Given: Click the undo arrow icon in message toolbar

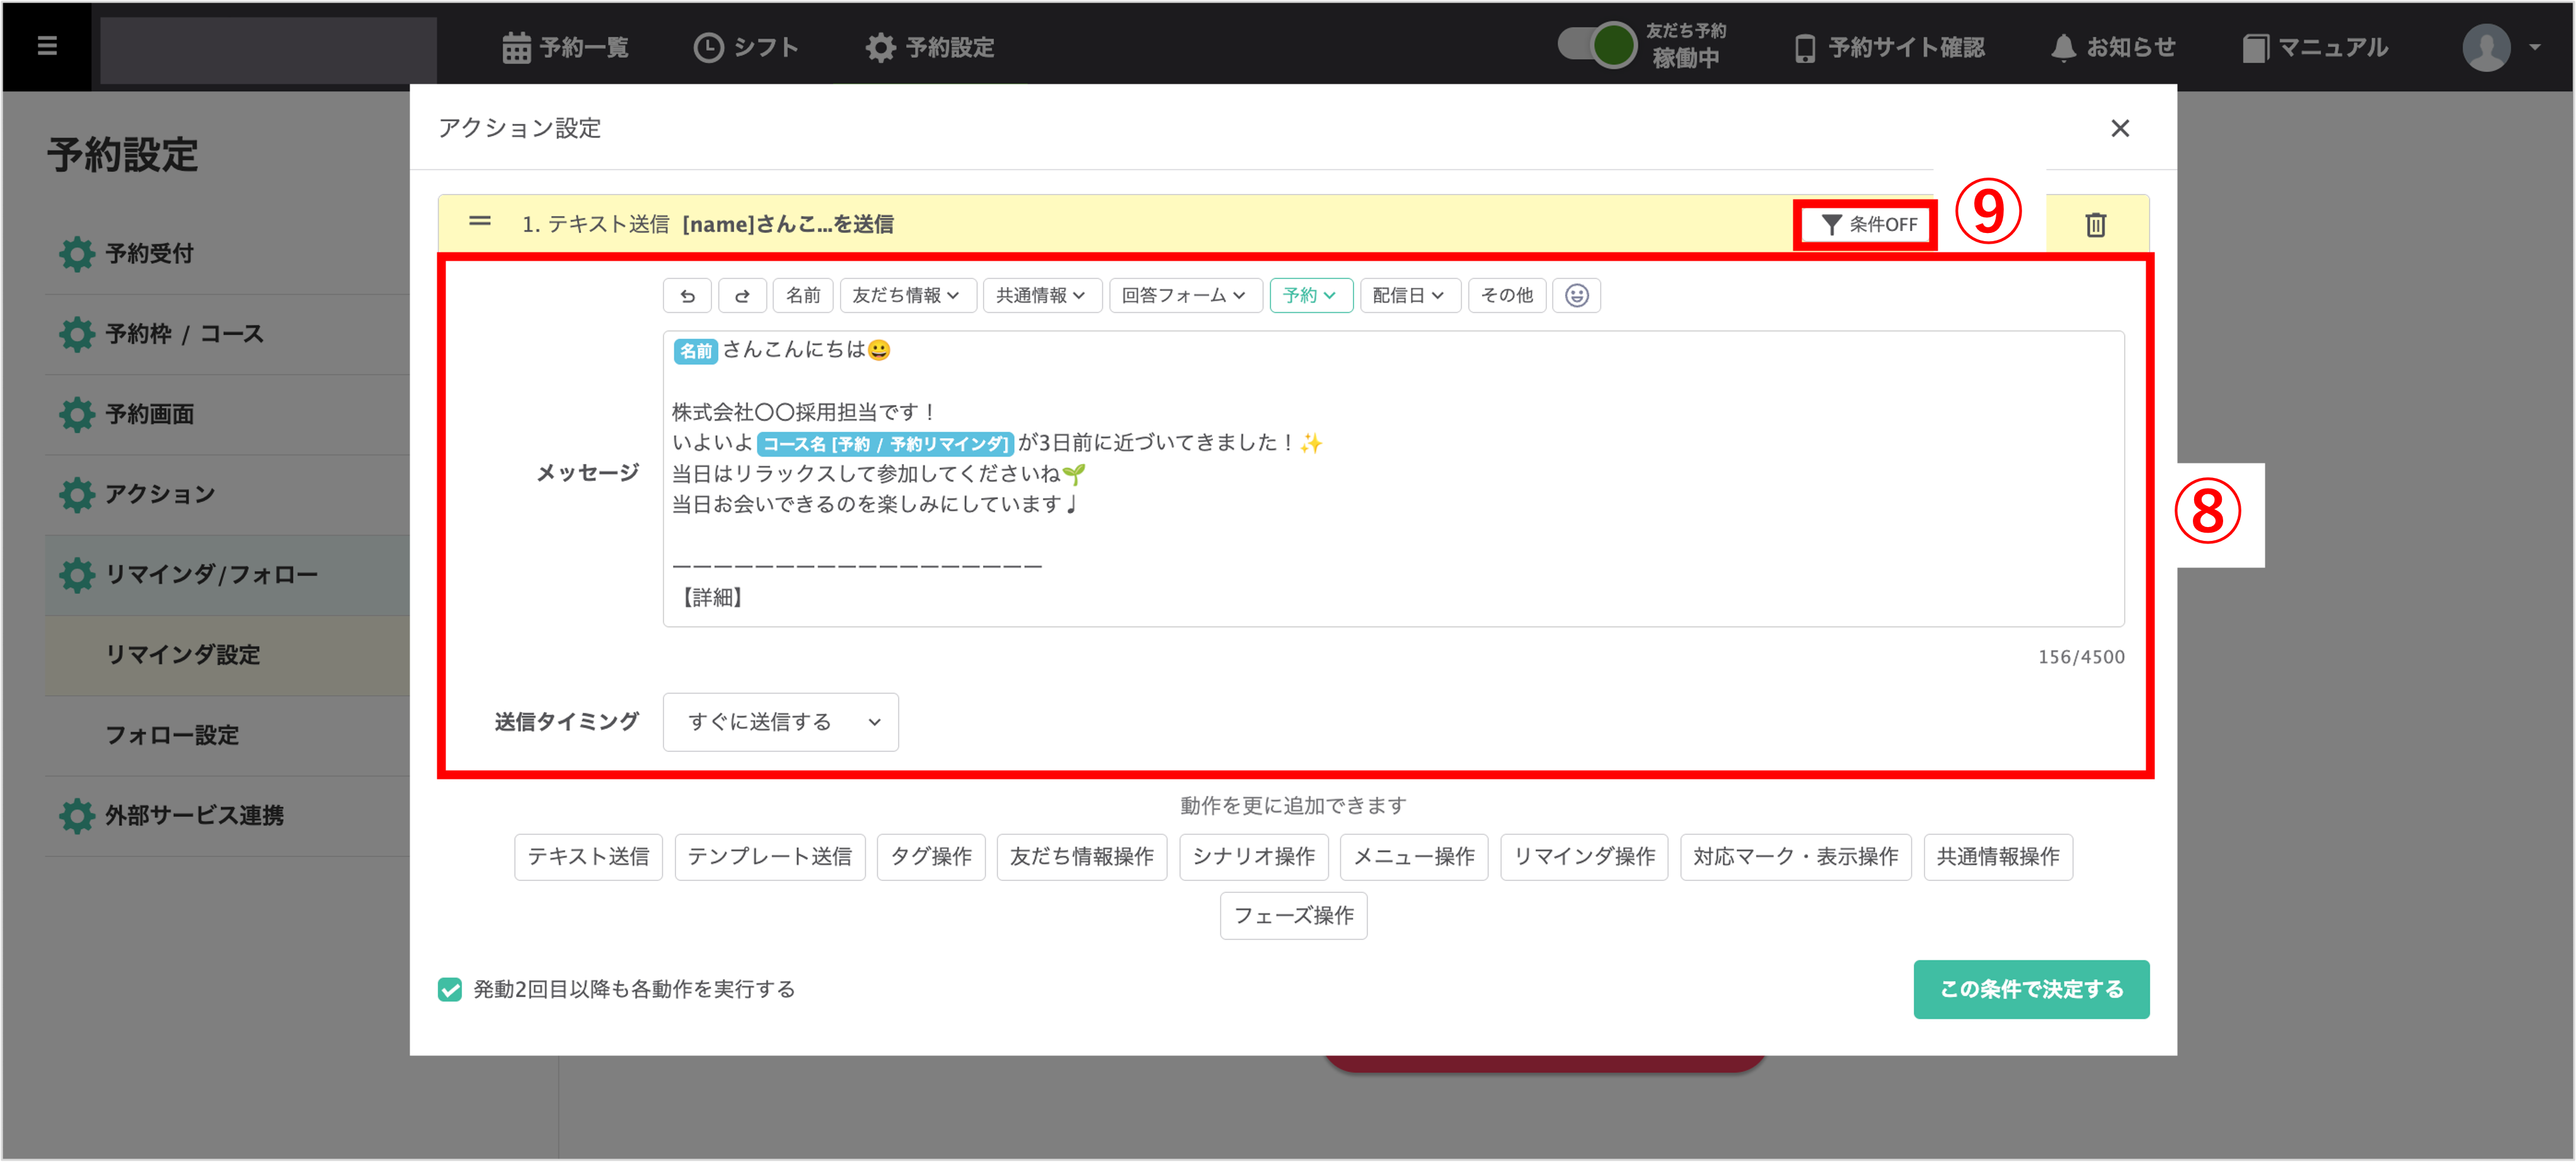Looking at the screenshot, I should (x=687, y=296).
